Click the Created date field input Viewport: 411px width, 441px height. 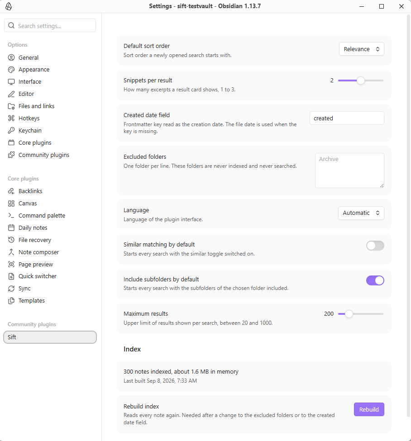[x=347, y=118]
